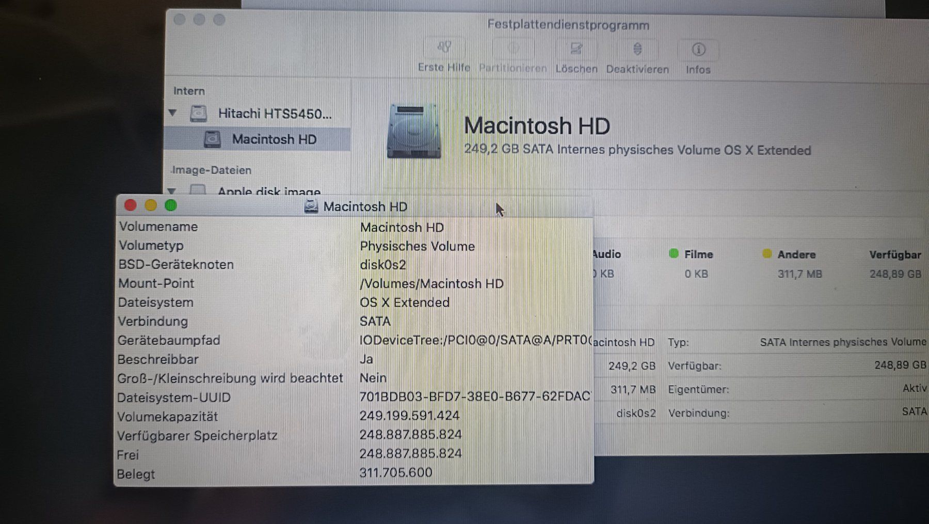The width and height of the screenshot is (929, 524).
Task: Click the Löschen toolbar icon
Action: [576, 50]
